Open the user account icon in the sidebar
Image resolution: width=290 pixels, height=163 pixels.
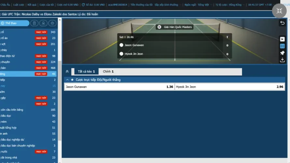click(43, 23)
